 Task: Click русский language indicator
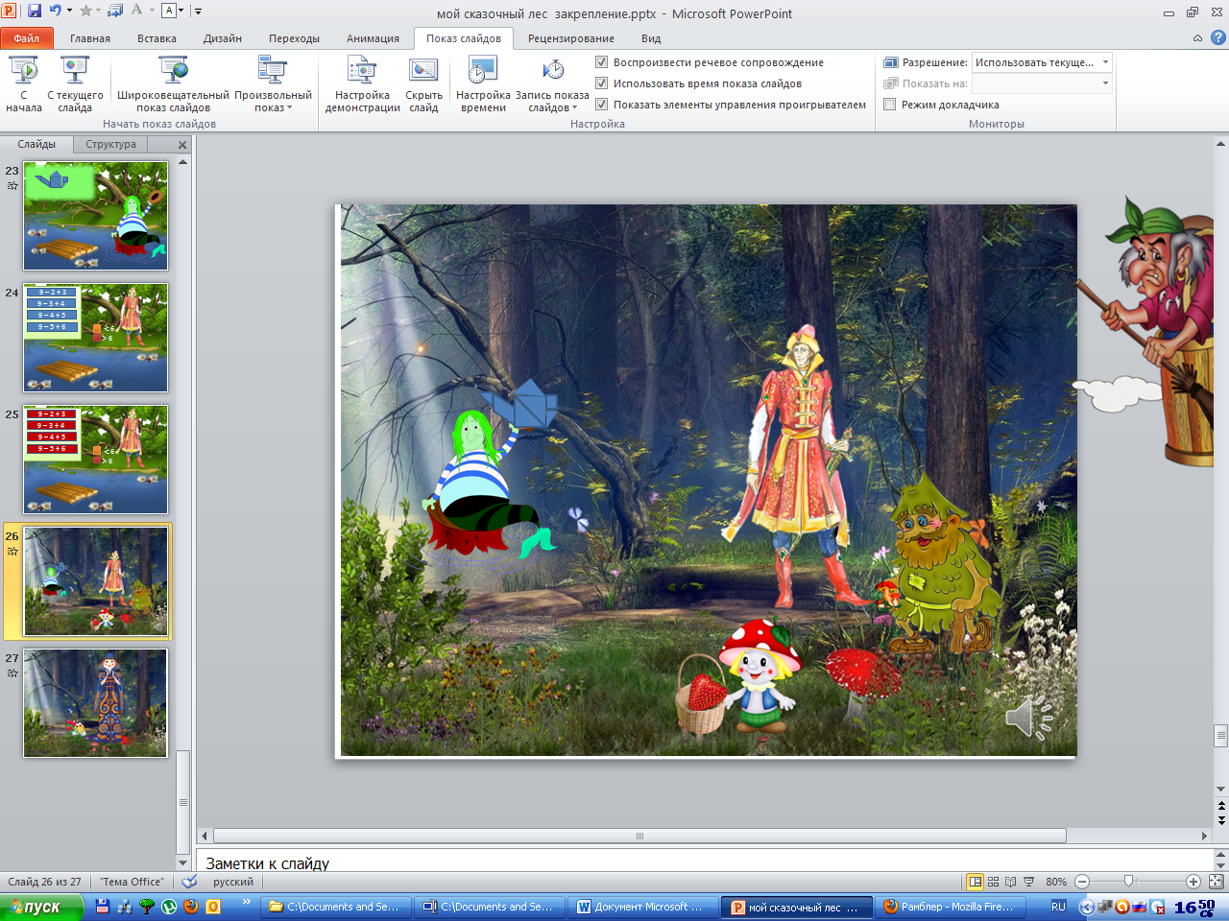coord(233,882)
